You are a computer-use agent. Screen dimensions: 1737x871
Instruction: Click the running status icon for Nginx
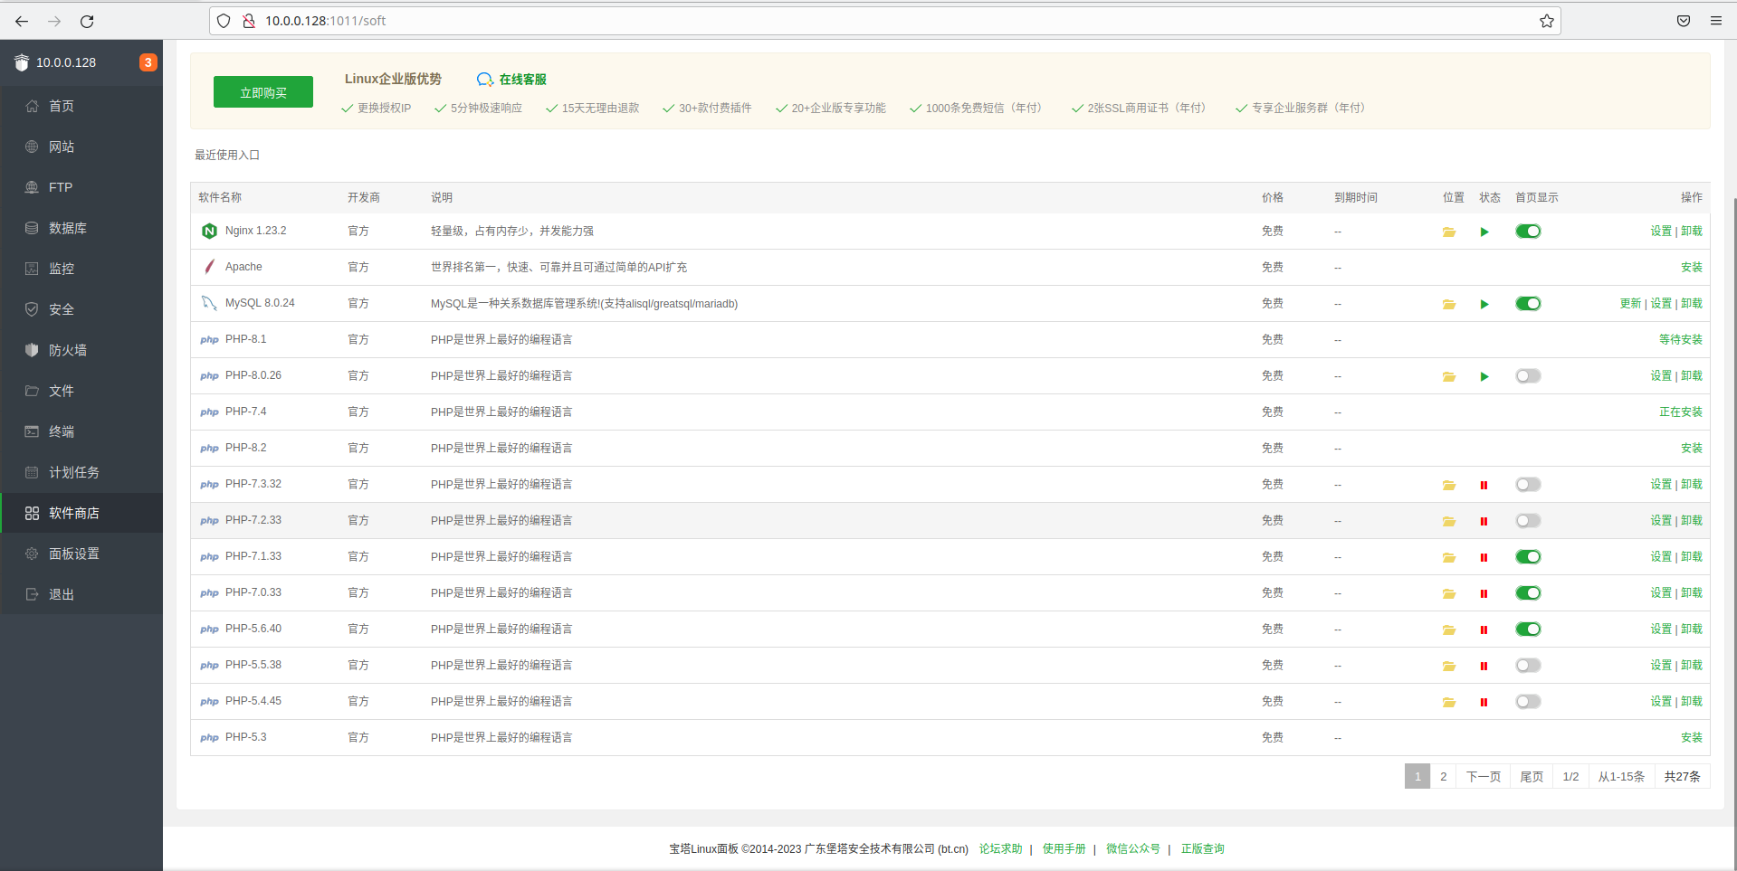(1484, 232)
